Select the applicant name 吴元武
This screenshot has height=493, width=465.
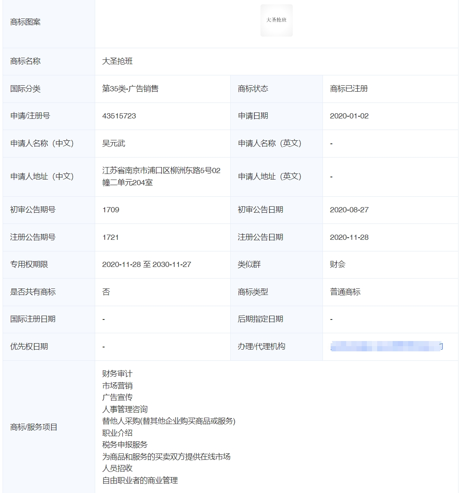(x=113, y=143)
